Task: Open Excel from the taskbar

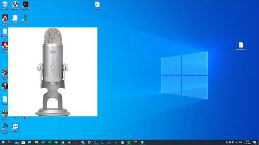Action: pos(49,142)
